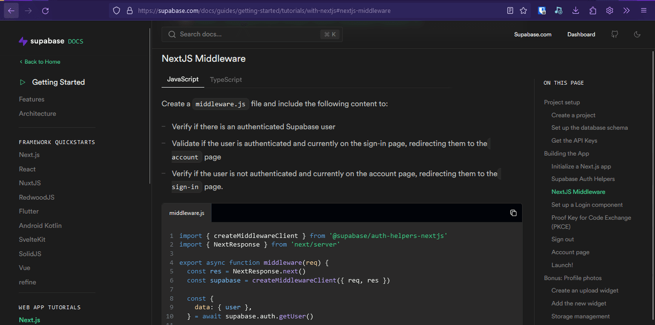Jump to Set up a Login component
This screenshot has height=325, width=655.
[x=587, y=205]
